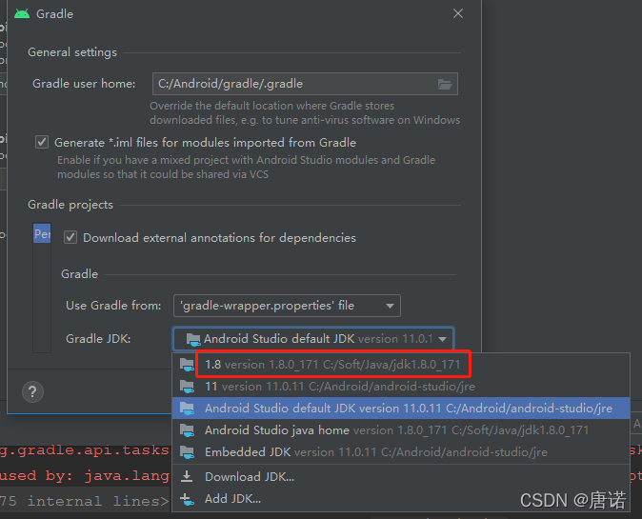Click the Gradle user home path field
Viewport: 642px width, 519px height.
click(x=305, y=84)
